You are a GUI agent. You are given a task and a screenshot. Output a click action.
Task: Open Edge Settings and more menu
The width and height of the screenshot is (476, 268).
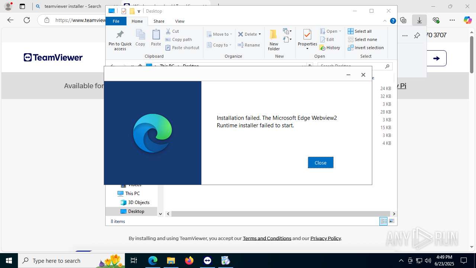(x=452, y=20)
